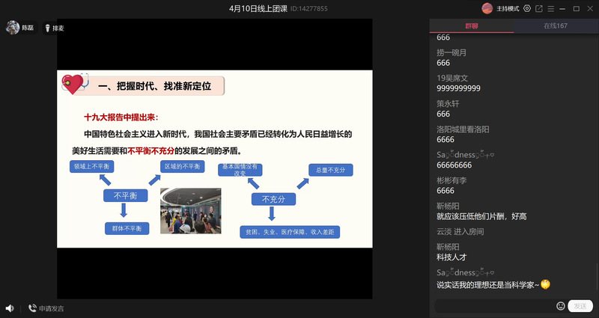Click the 主持模式 label
The width and height of the screenshot is (599, 318).
[x=508, y=9]
